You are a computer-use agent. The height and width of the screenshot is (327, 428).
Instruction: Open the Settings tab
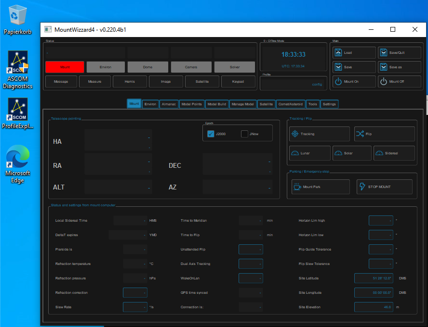point(329,104)
